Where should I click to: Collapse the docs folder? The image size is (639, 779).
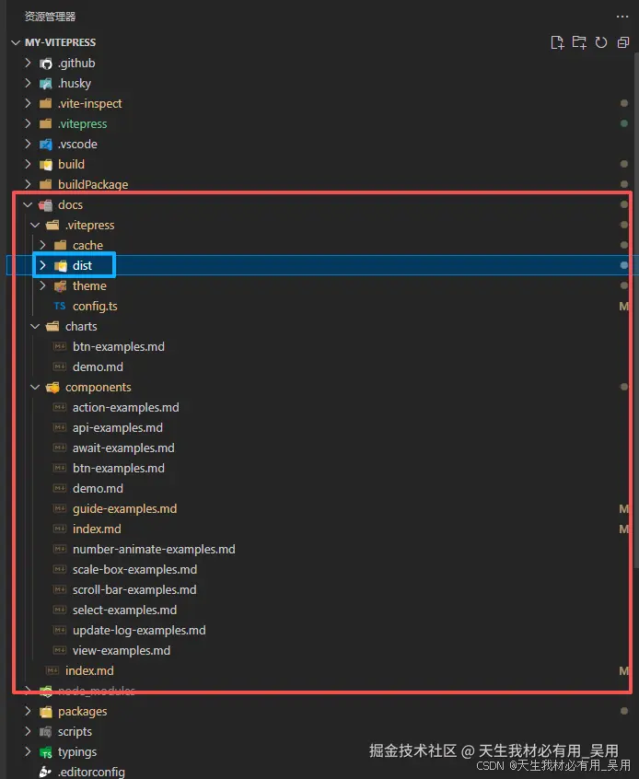28,205
